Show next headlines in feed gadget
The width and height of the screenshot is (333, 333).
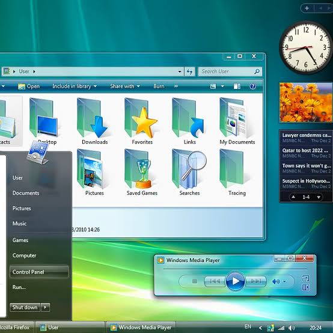319,197
